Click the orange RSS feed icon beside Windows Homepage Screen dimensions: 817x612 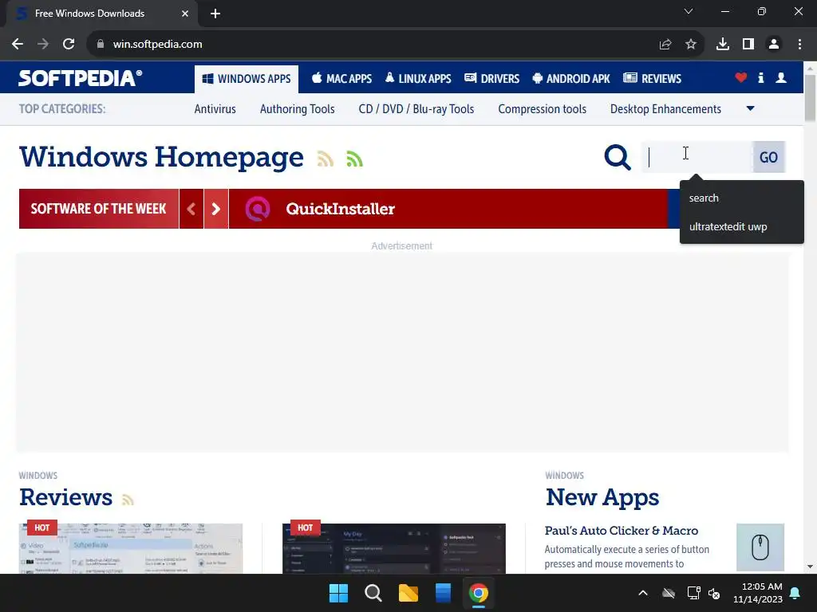click(x=326, y=159)
